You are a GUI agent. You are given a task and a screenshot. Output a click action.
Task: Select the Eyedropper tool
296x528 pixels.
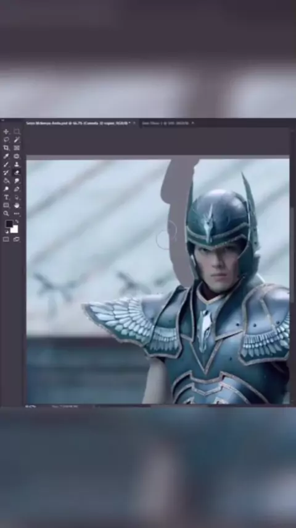[6, 156]
